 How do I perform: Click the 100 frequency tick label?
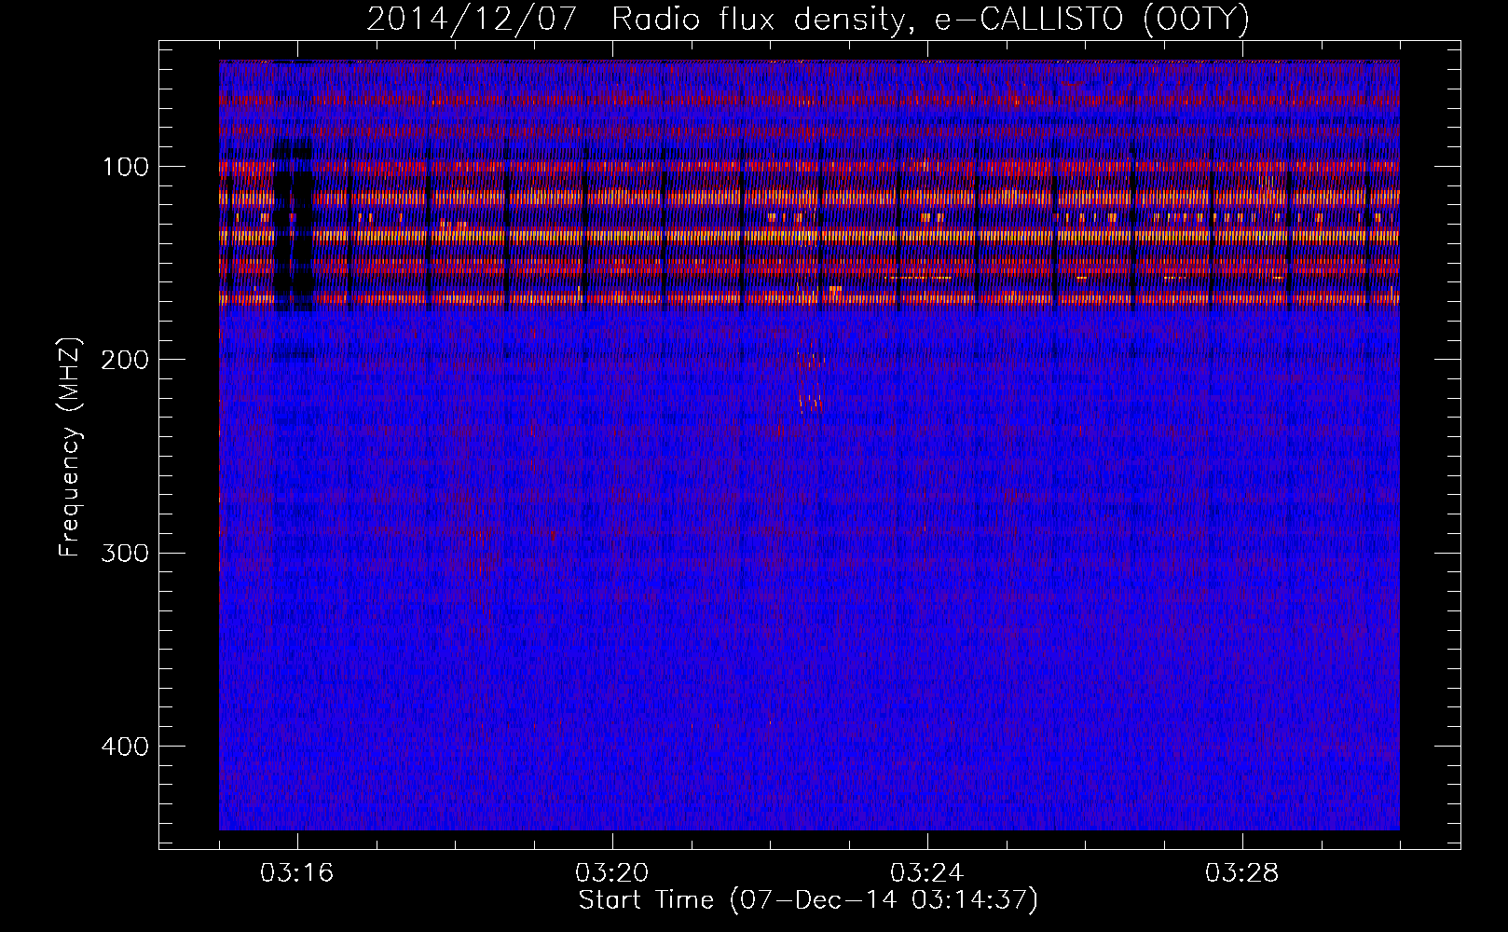coord(126,167)
